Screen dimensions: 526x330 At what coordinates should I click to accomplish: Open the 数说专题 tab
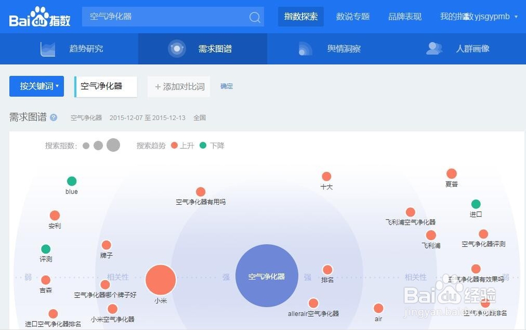[x=352, y=16]
